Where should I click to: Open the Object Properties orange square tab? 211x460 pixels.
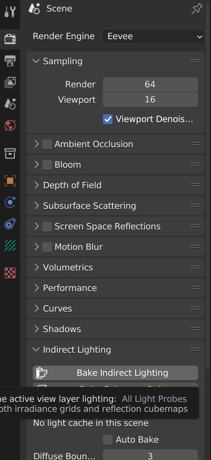click(x=10, y=181)
